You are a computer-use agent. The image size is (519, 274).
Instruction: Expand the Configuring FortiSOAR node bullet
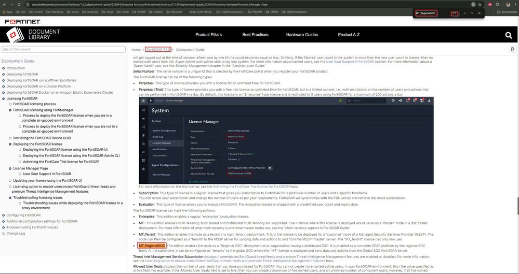tap(3, 215)
